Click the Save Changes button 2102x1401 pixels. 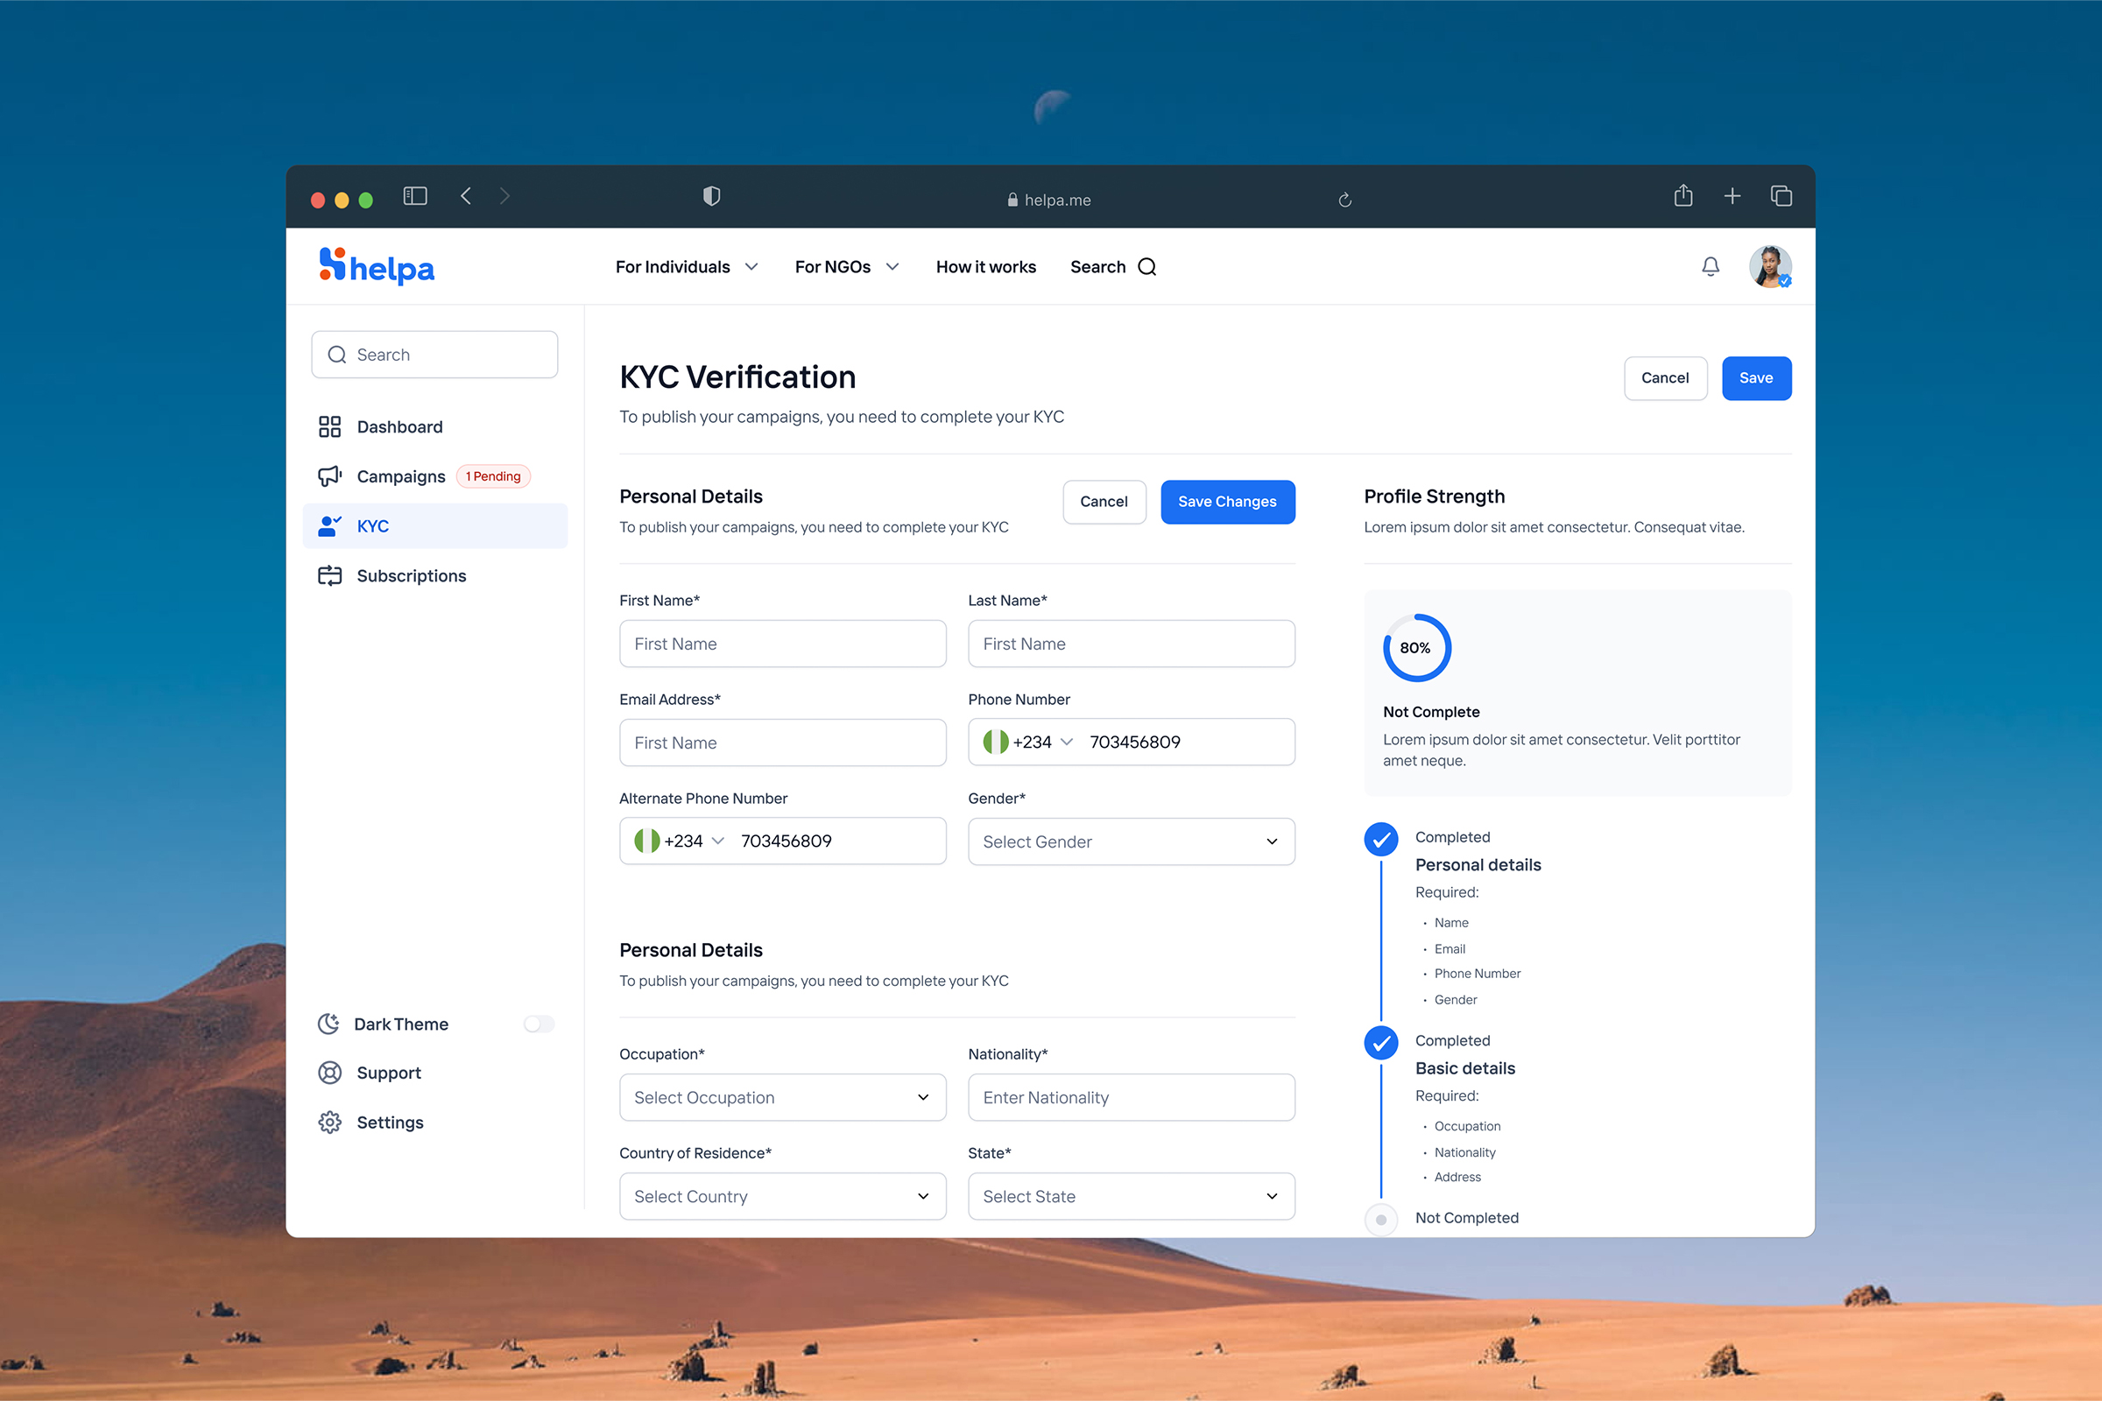1227,501
